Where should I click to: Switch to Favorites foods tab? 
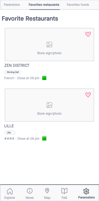78,5
